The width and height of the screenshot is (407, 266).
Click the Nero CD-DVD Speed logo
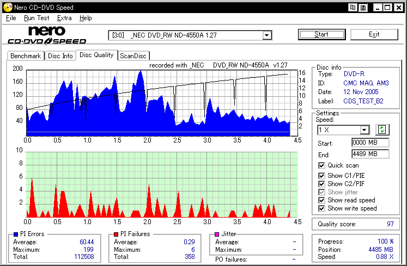click(x=47, y=35)
